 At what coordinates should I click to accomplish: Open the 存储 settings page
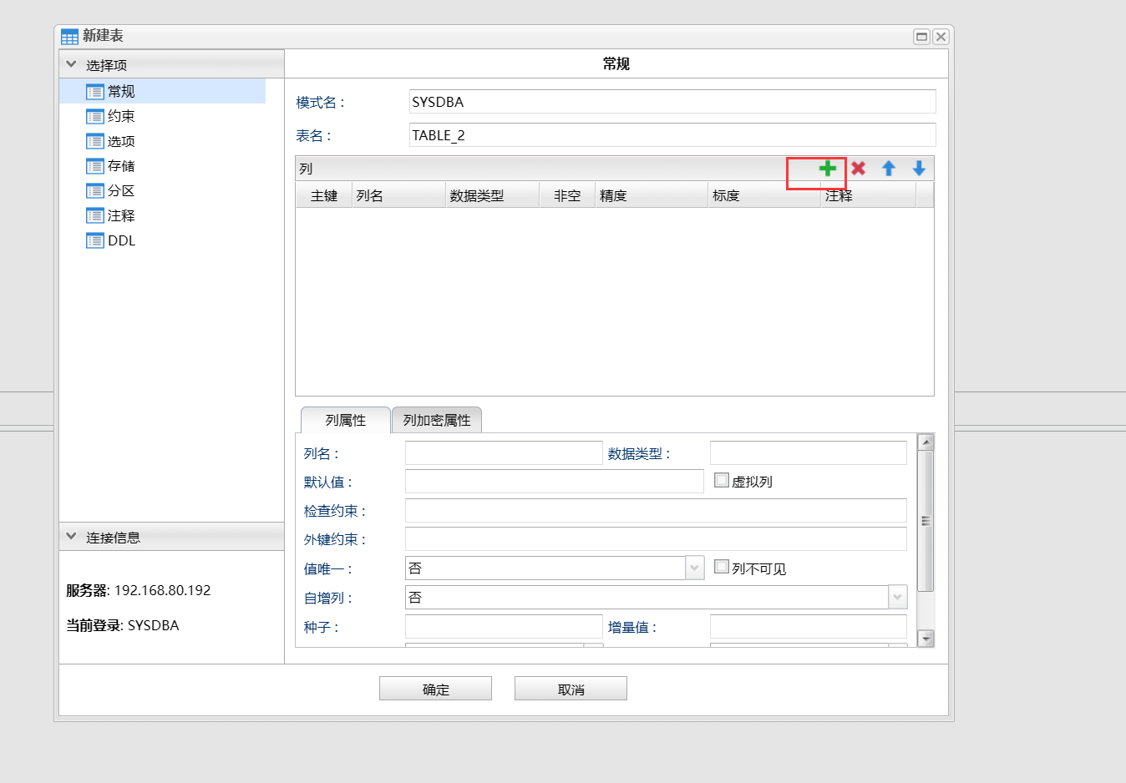tap(95, 165)
